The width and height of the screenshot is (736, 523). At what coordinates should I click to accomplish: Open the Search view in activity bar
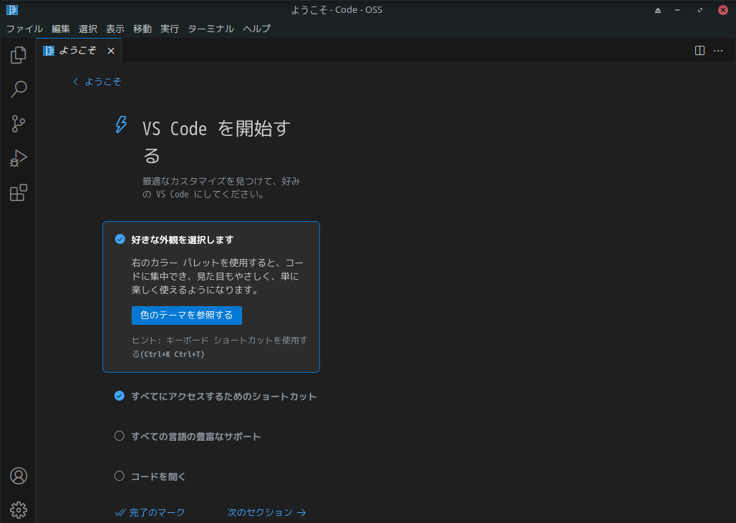click(x=19, y=89)
